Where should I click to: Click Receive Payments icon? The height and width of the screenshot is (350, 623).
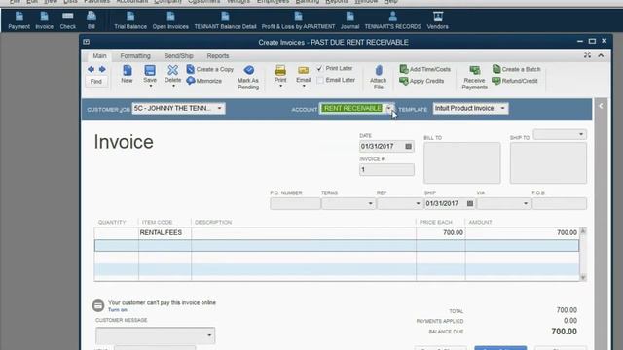click(474, 78)
